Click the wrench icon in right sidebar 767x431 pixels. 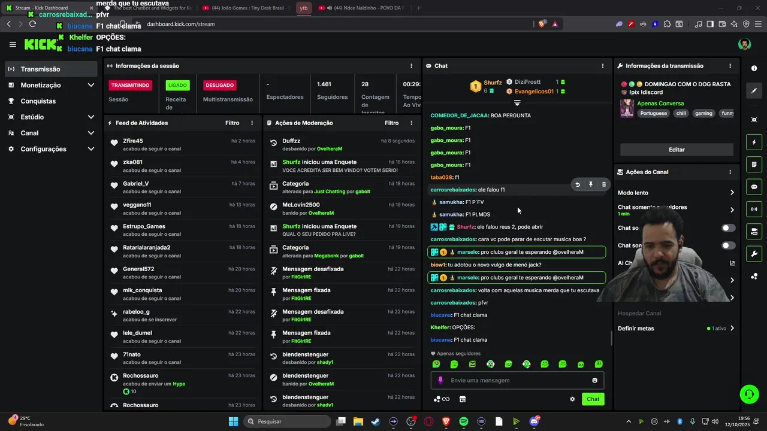(754, 254)
